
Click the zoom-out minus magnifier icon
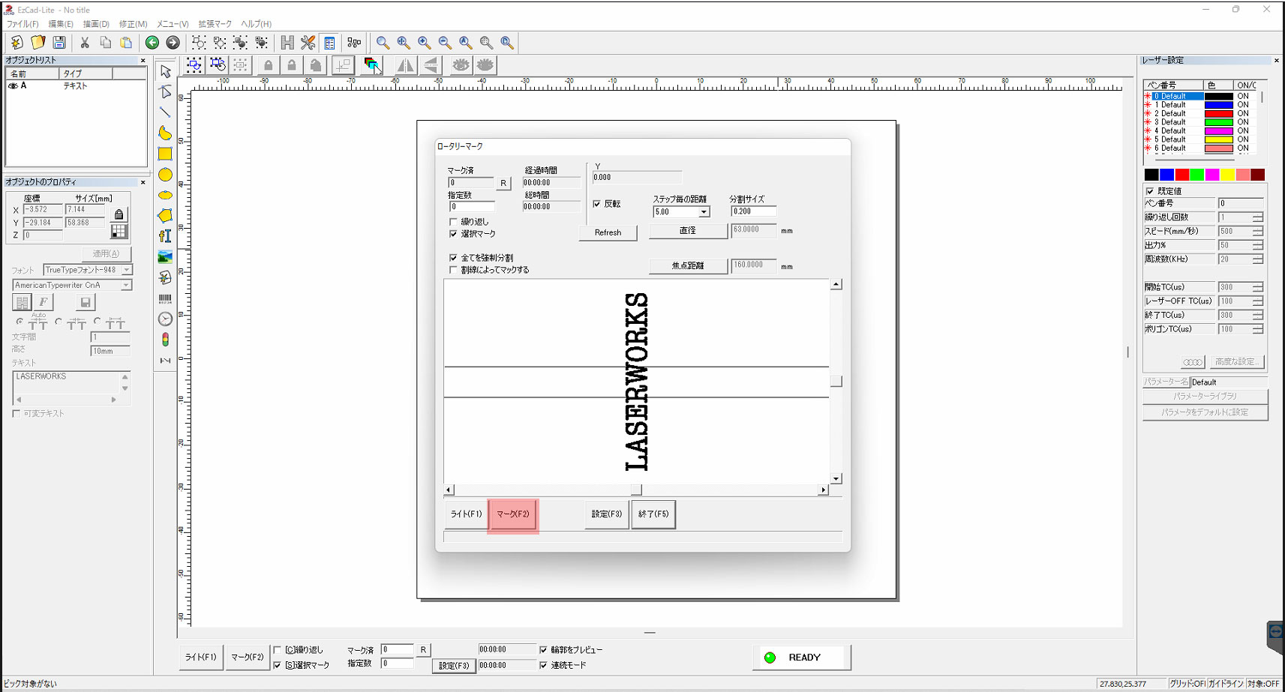pos(445,43)
